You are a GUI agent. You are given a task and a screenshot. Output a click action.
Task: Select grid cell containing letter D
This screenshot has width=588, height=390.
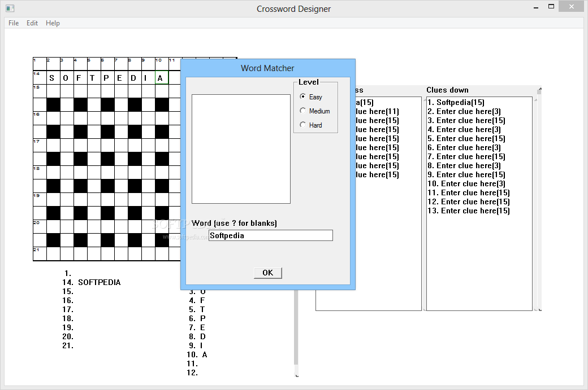click(x=134, y=77)
